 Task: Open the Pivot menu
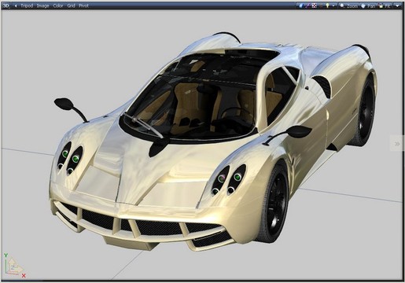tap(83, 6)
